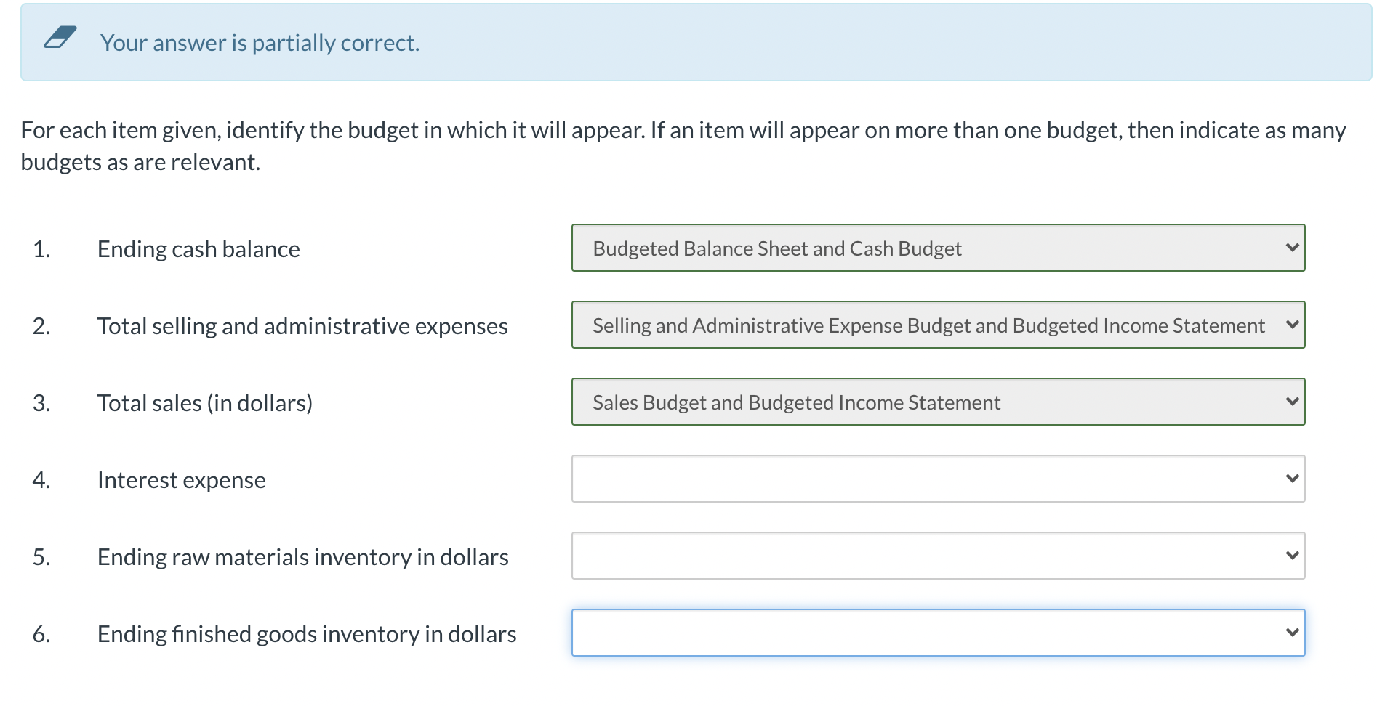Image resolution: width=1377 pixels, height=706 pixels.
Task: Open the Ending cash balance dropdown
Action: point(937,248)
